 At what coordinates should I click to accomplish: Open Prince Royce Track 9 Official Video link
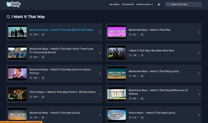(62, 92)
